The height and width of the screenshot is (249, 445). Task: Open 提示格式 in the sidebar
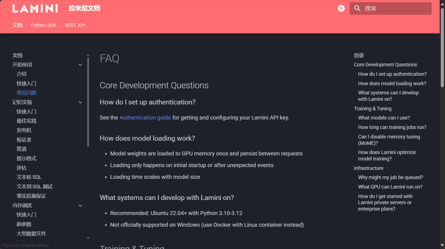click(27, 158)
